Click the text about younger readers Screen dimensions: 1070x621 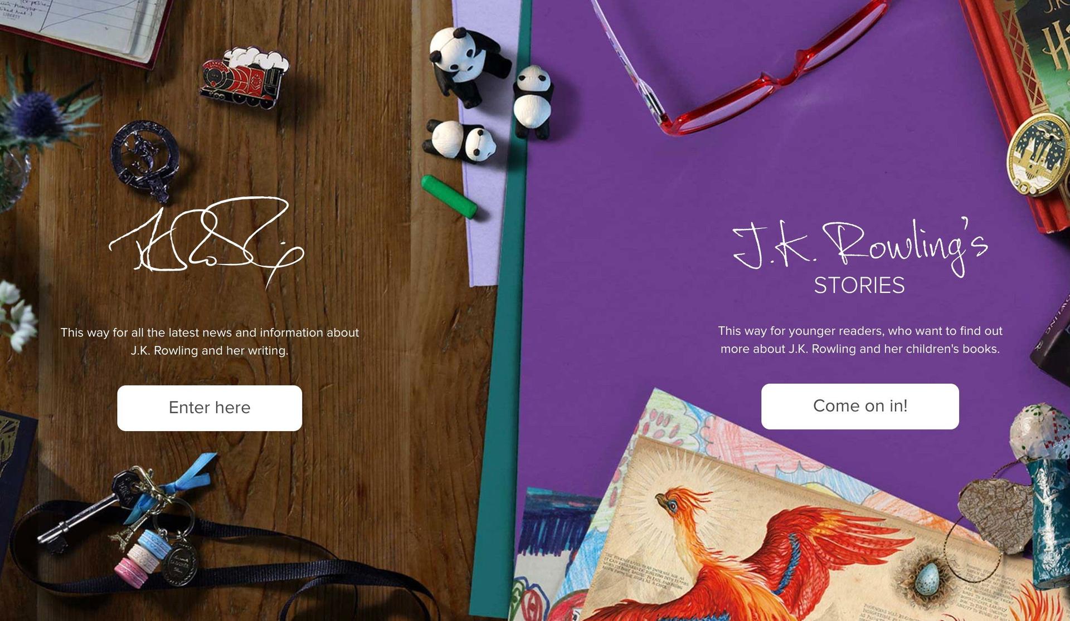(x=860, y=340)
